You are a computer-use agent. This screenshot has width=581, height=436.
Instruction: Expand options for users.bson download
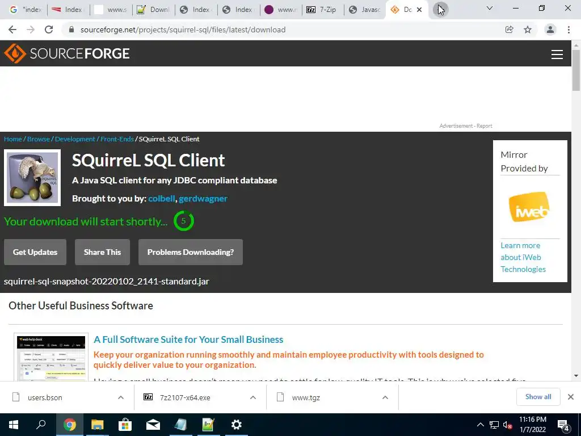(121, 397)
